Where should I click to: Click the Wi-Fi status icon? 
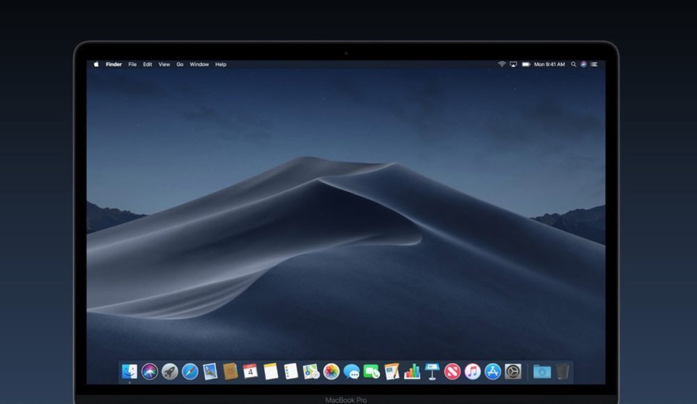[x=502, y=65]
